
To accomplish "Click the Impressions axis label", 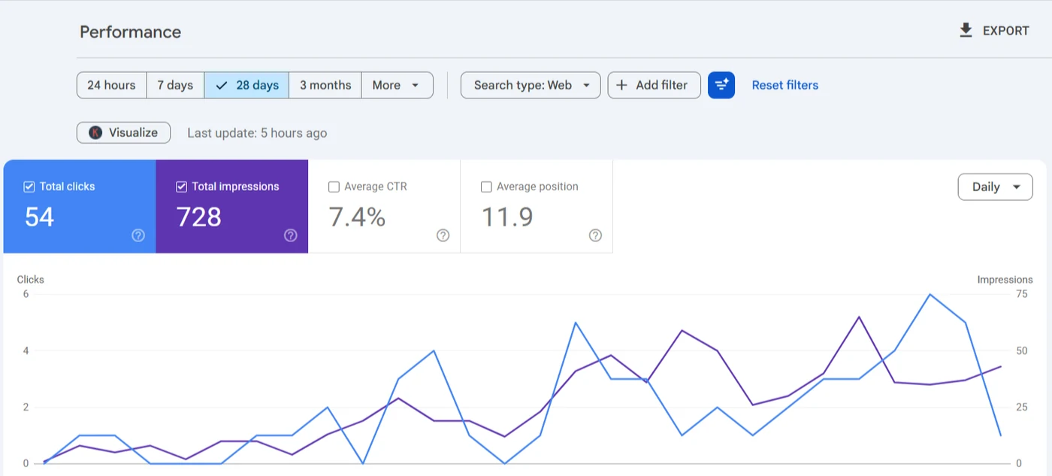I will click(1005, 279).
